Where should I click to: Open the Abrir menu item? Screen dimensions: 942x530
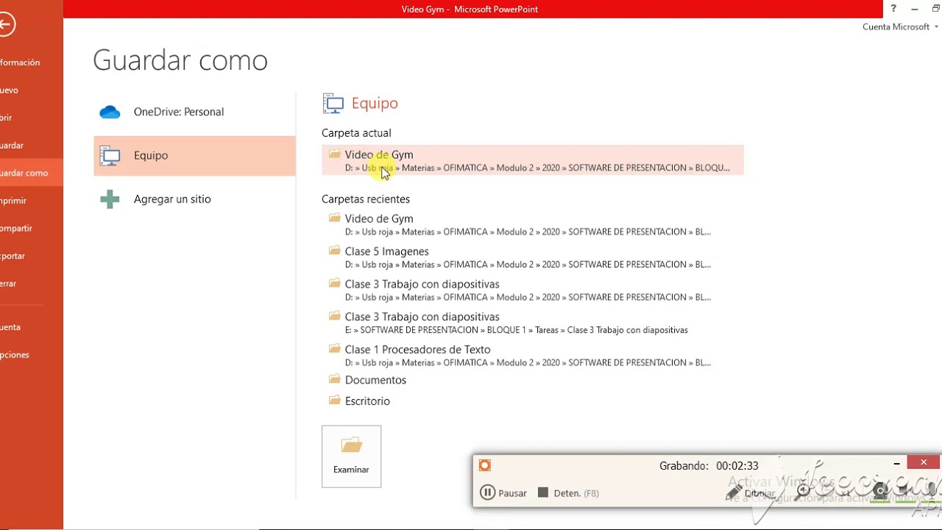pyautogui.click(x=32, y=118)
